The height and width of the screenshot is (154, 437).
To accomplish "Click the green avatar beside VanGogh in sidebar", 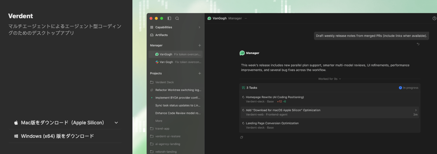I will pos(157,54).
